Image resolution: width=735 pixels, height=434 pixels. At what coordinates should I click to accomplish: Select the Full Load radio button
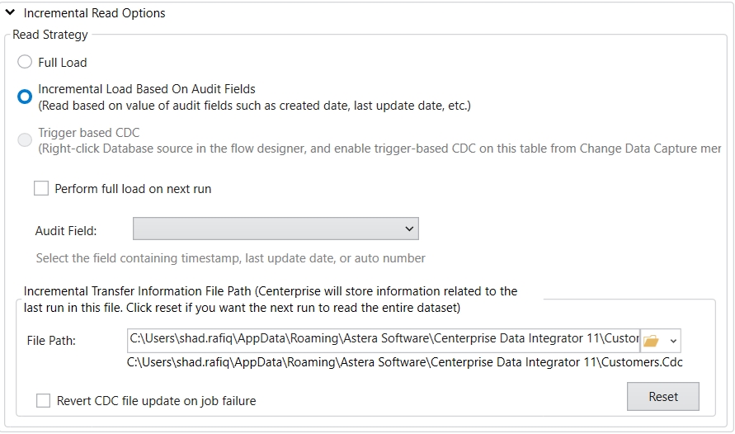(25, 63)
